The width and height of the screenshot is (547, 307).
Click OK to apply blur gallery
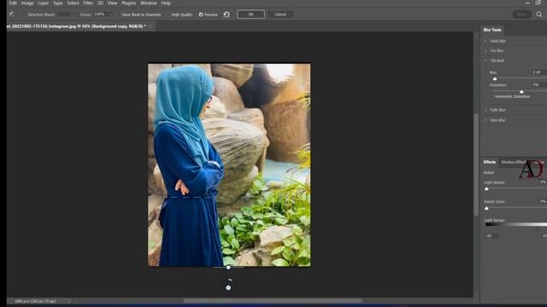pyautogui.click(x=250, y=14)
